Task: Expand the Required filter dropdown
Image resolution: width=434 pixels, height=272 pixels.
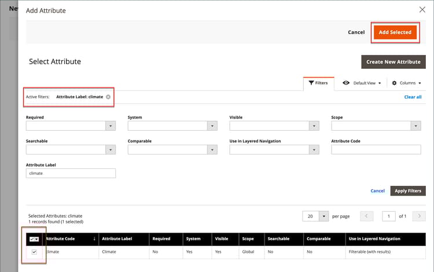Action: point(111,126)
